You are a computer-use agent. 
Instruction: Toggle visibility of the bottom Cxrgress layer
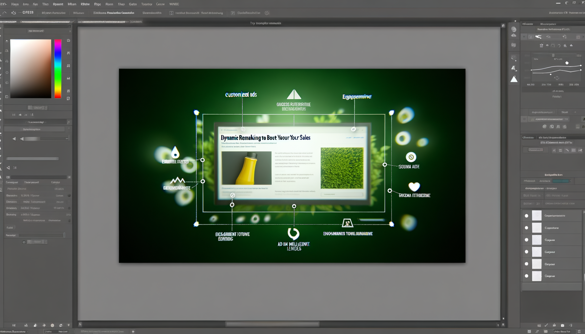526,276
